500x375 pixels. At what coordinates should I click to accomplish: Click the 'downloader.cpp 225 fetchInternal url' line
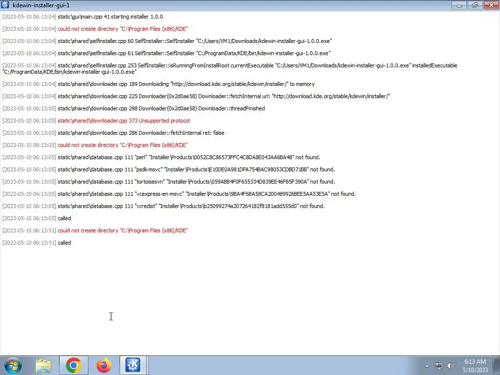(196, 96)
